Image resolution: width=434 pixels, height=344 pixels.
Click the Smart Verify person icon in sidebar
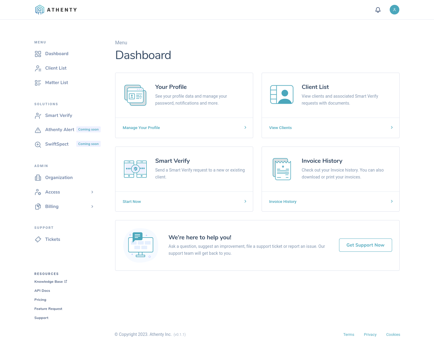click(x=38, y=115)
